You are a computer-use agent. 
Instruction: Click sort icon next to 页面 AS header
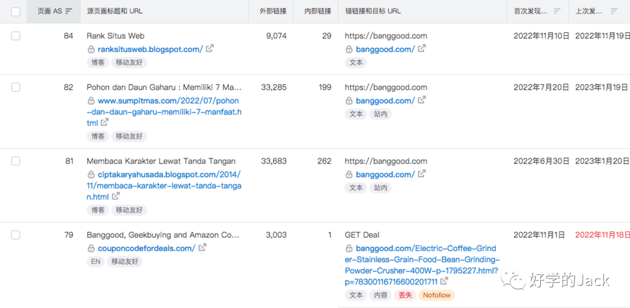coord(69,11)
